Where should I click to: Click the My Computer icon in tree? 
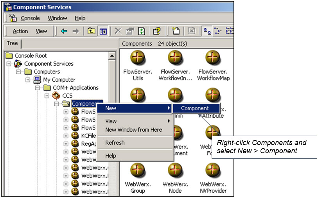pos(37,80)
